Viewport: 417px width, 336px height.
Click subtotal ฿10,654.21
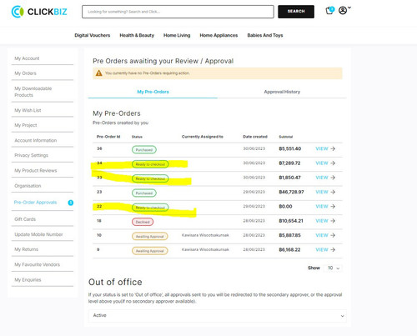291,221
